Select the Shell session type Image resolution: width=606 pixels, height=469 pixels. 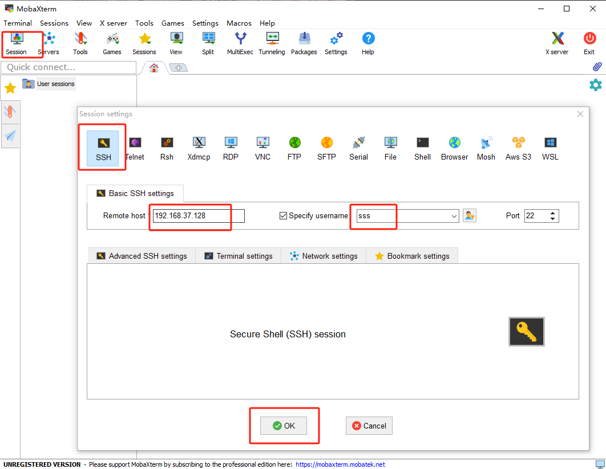click(422, 148)
